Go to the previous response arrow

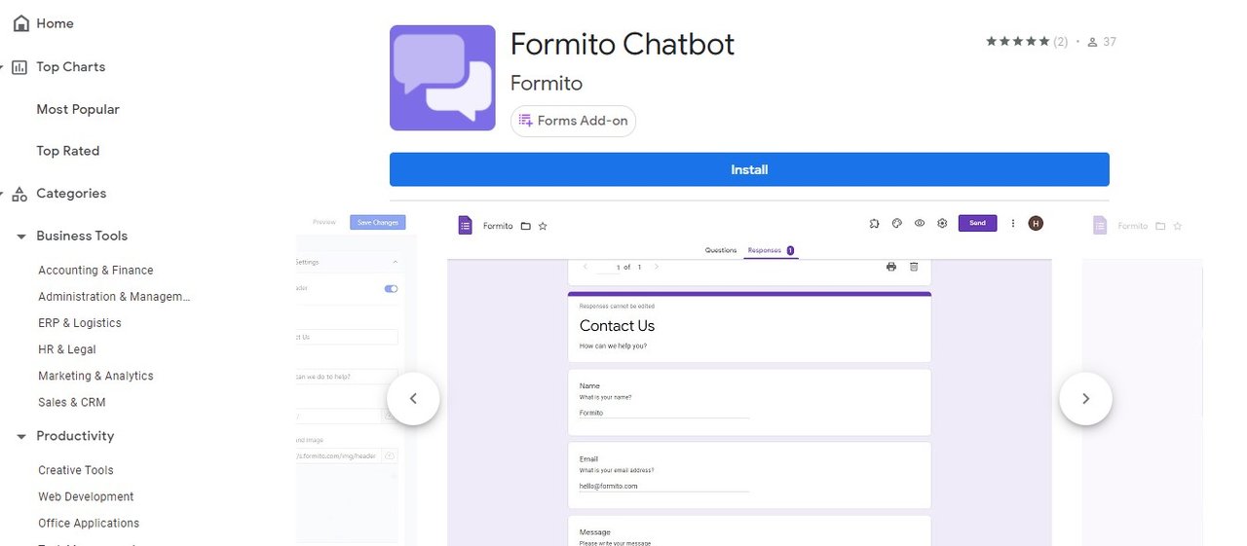[585, 267]
